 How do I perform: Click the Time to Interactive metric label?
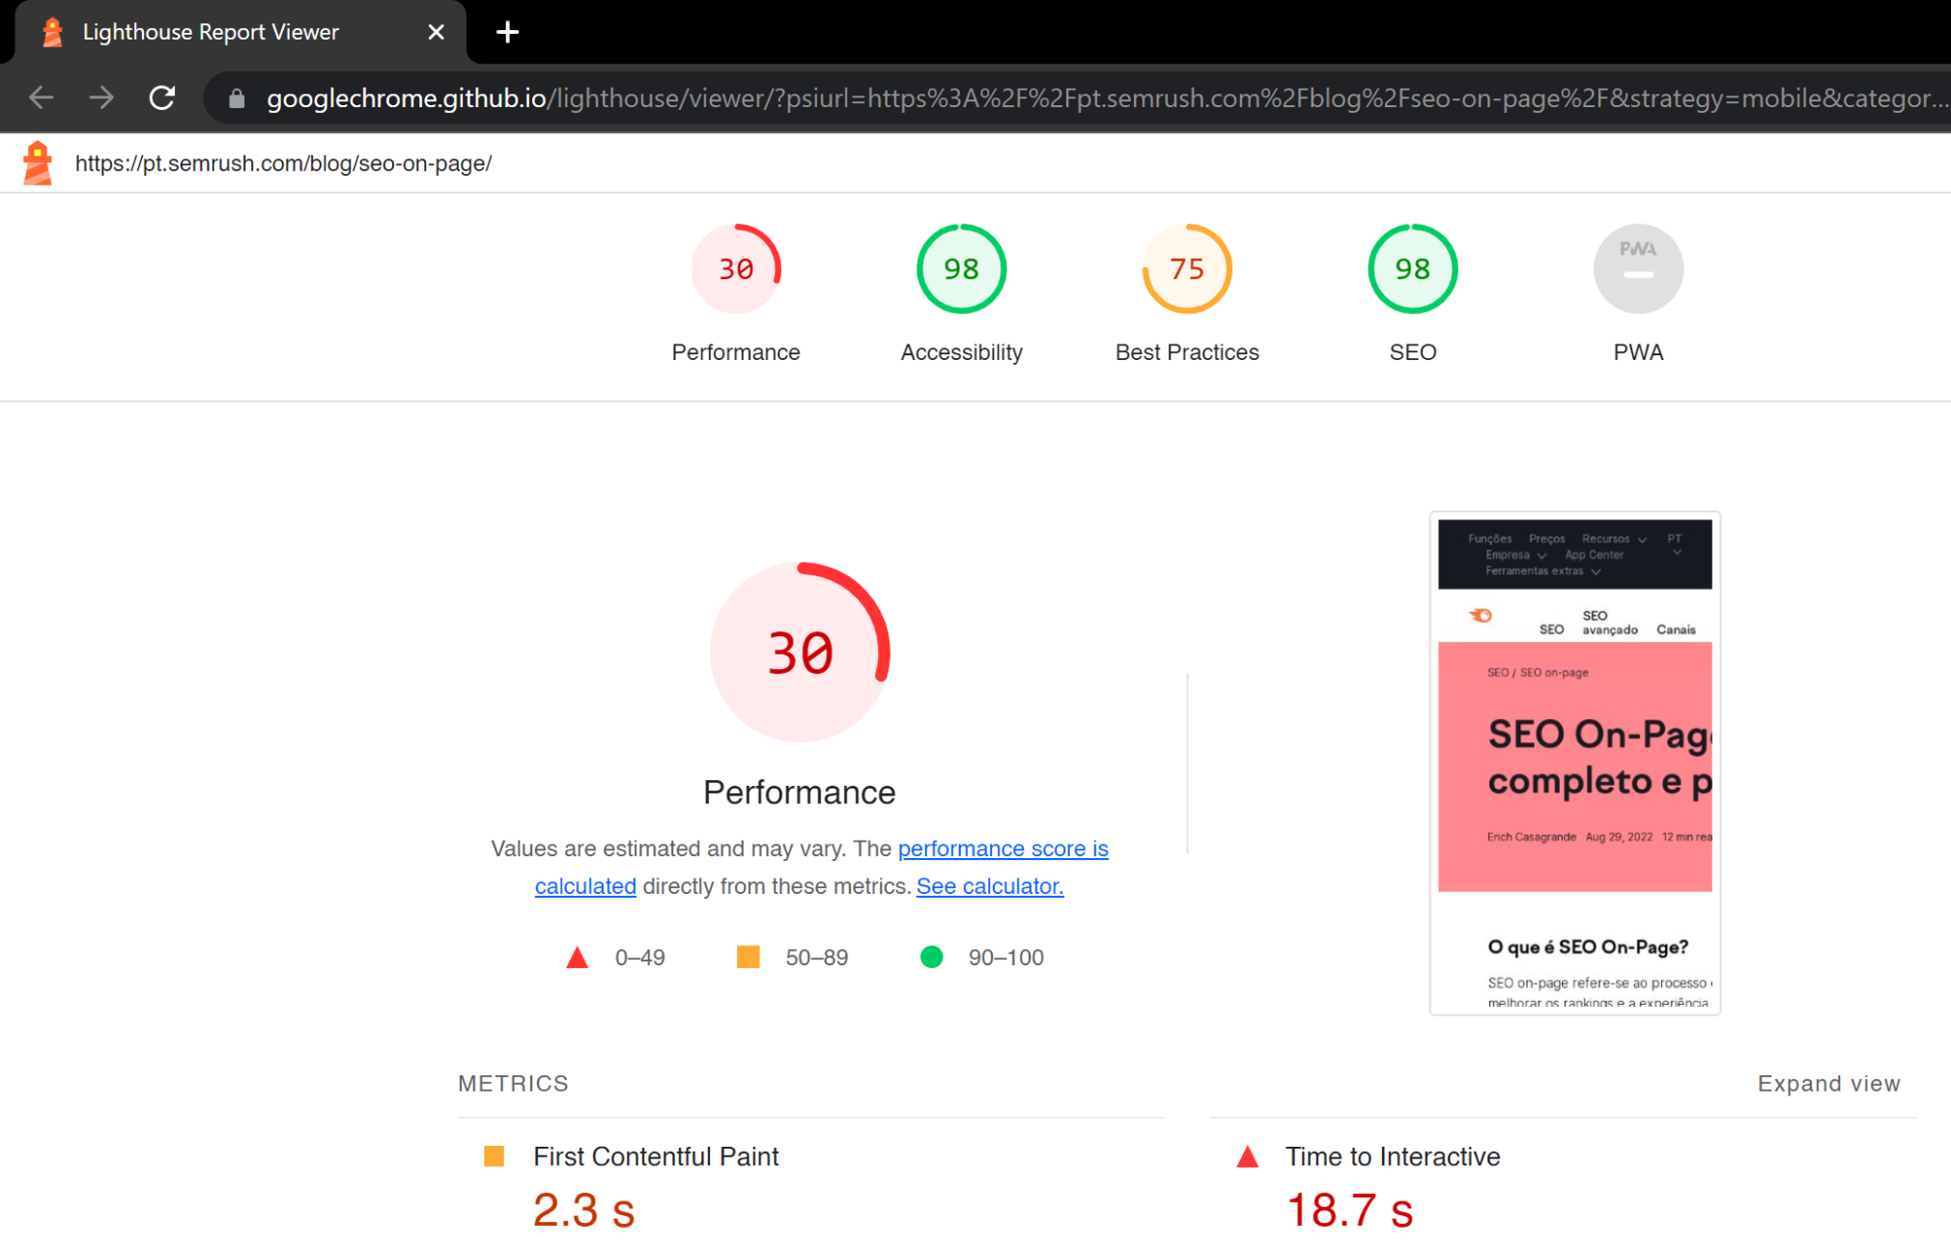(1392, 1156)
